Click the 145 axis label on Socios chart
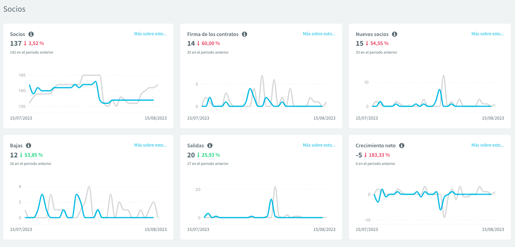The width and height of the screenshot is (515, 247). point(22,75)
